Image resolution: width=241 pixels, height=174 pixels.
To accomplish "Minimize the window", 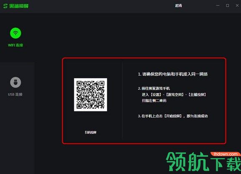I will click(218, 5).
